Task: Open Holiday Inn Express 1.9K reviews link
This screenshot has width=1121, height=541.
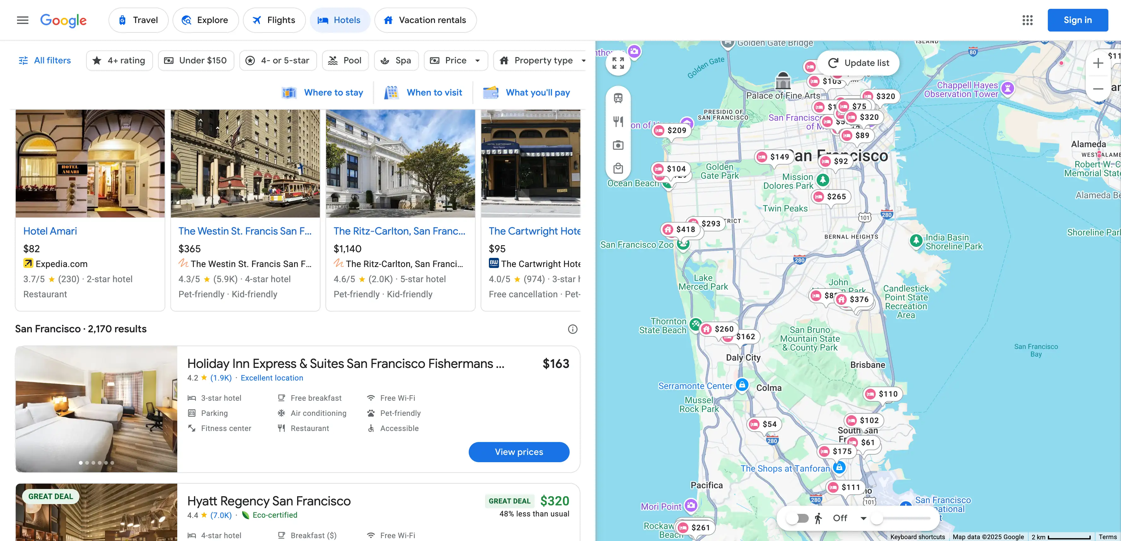Action: 220,378
